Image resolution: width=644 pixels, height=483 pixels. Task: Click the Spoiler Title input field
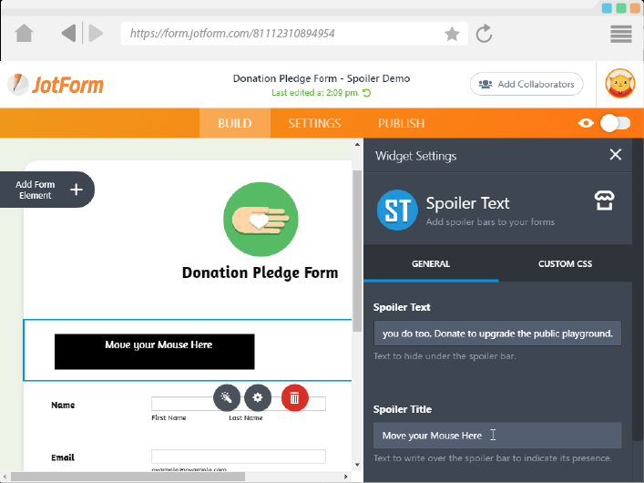497,436
